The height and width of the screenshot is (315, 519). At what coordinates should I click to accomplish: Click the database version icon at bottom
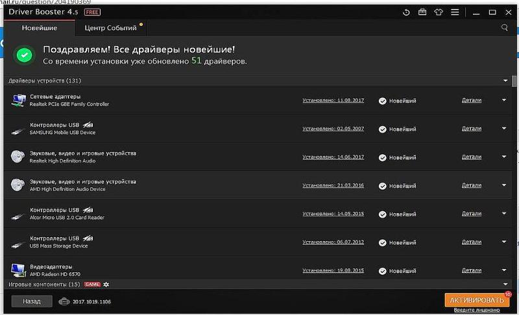(x=64, y=301)
